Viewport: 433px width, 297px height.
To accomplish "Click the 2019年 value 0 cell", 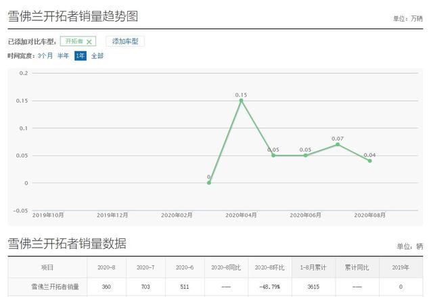I will point(401,287).
